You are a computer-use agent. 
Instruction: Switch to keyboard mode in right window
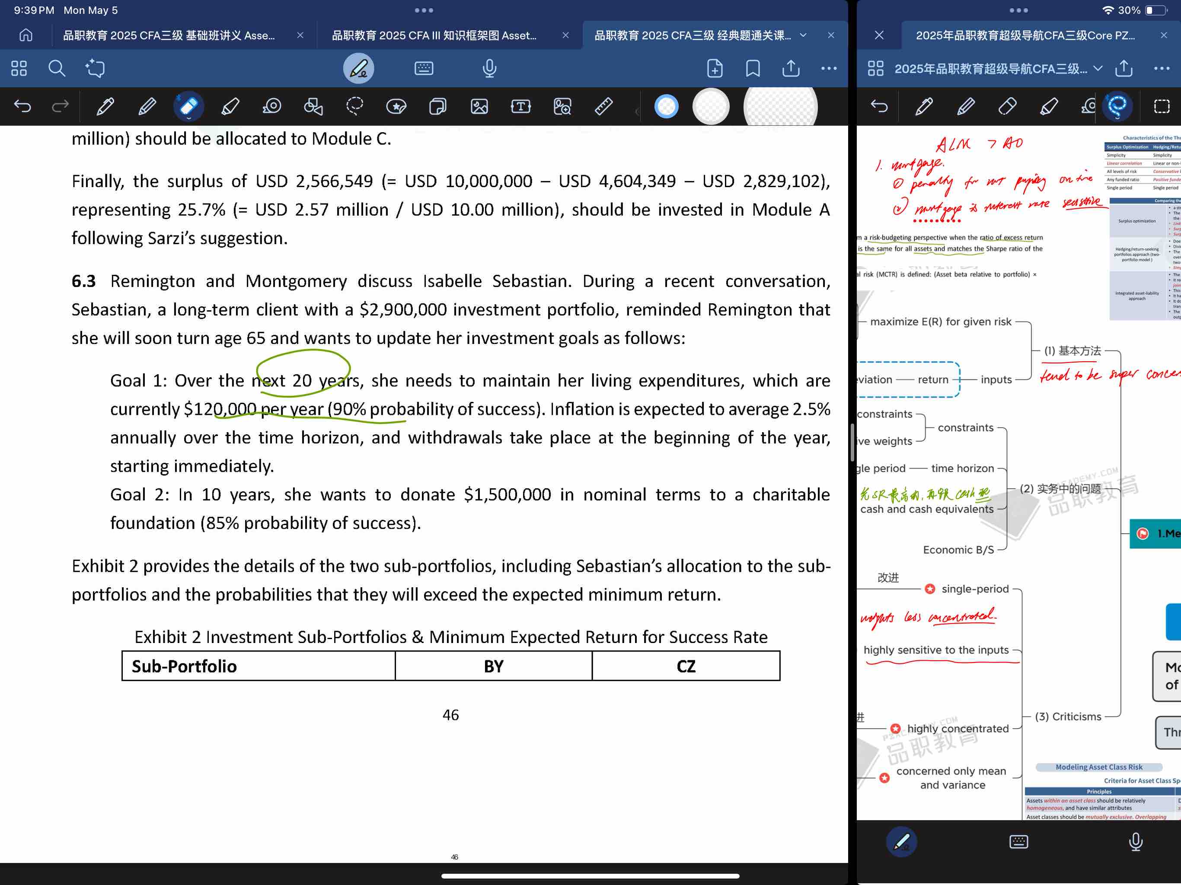pyautogui.click(x=1019, y=842)
